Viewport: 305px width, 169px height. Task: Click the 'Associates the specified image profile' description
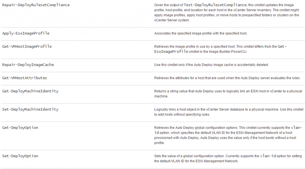pos(200,33)
